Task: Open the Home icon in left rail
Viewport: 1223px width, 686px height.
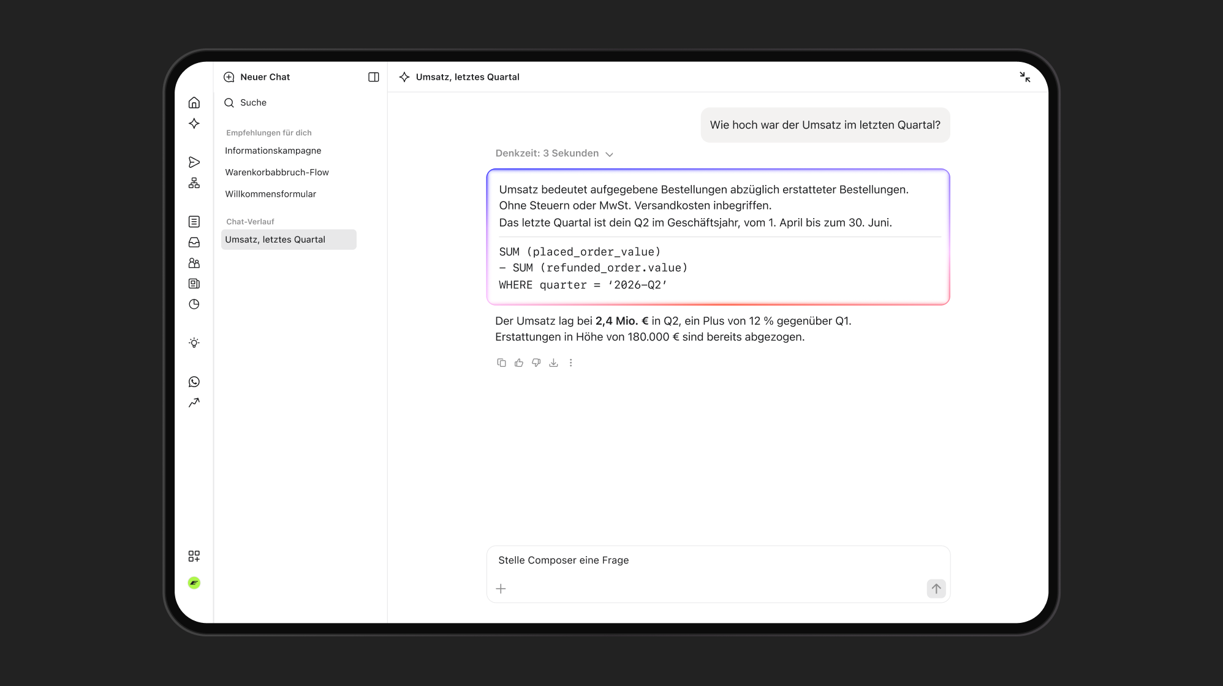Action: [x=194, y=102]
